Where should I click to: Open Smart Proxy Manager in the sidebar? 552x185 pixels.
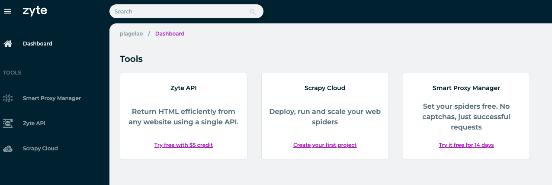pos(52,98)
